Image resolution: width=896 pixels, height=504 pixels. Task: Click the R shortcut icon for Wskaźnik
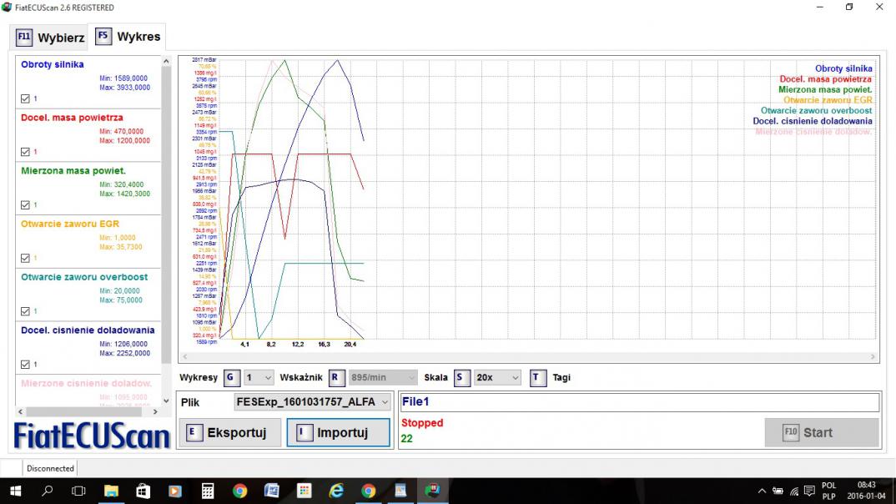click(x=337, y=377)
